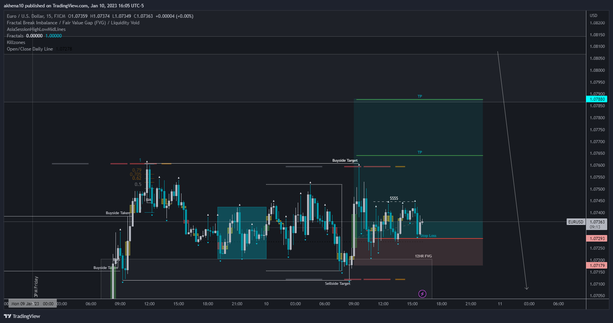
Task: Select the green 1.07880 take-profit price label
Action: pyautogui.click(x=597, y=99)
